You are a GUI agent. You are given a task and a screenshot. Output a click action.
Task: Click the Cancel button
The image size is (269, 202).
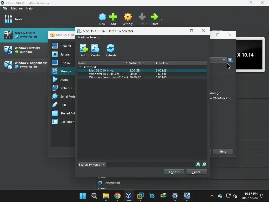pyautogui.click(x=196, y=172)
